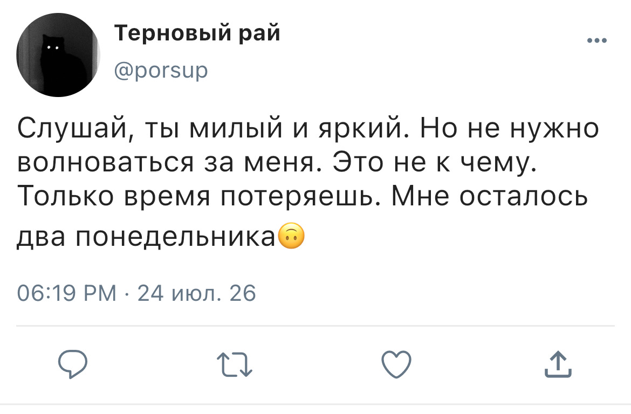Click the words Но не нужно

point(510,129)
